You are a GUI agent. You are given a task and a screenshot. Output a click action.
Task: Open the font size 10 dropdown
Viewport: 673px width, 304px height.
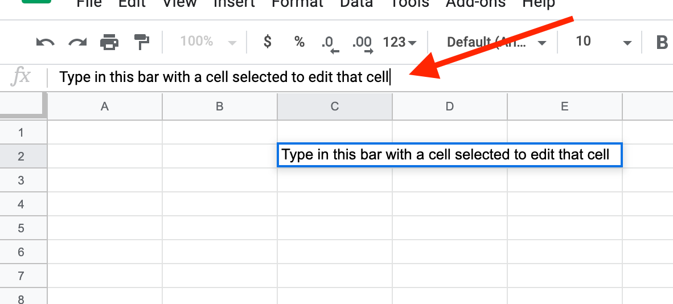point(604,42)
